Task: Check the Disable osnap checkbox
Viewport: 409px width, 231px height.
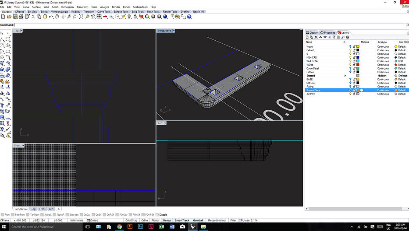Action: coord(157,215)
